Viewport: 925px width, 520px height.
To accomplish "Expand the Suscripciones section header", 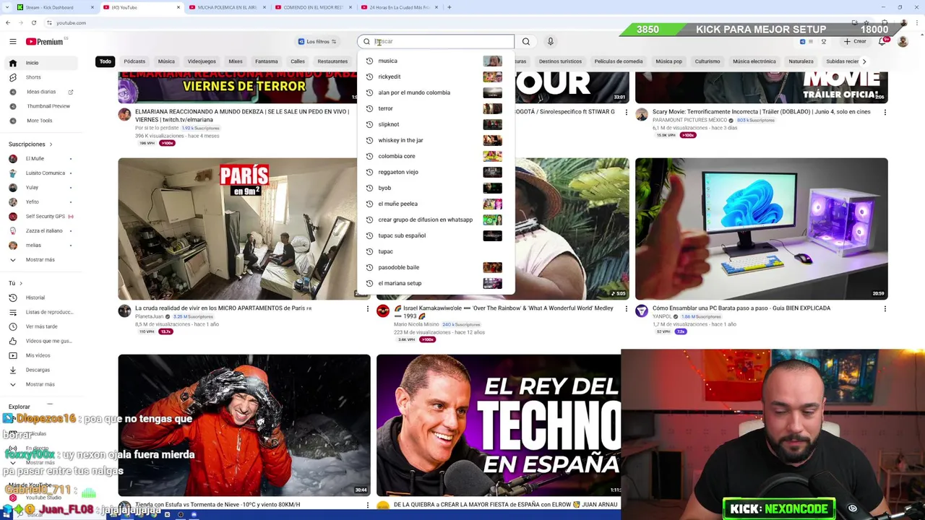I will coord(30,144).
